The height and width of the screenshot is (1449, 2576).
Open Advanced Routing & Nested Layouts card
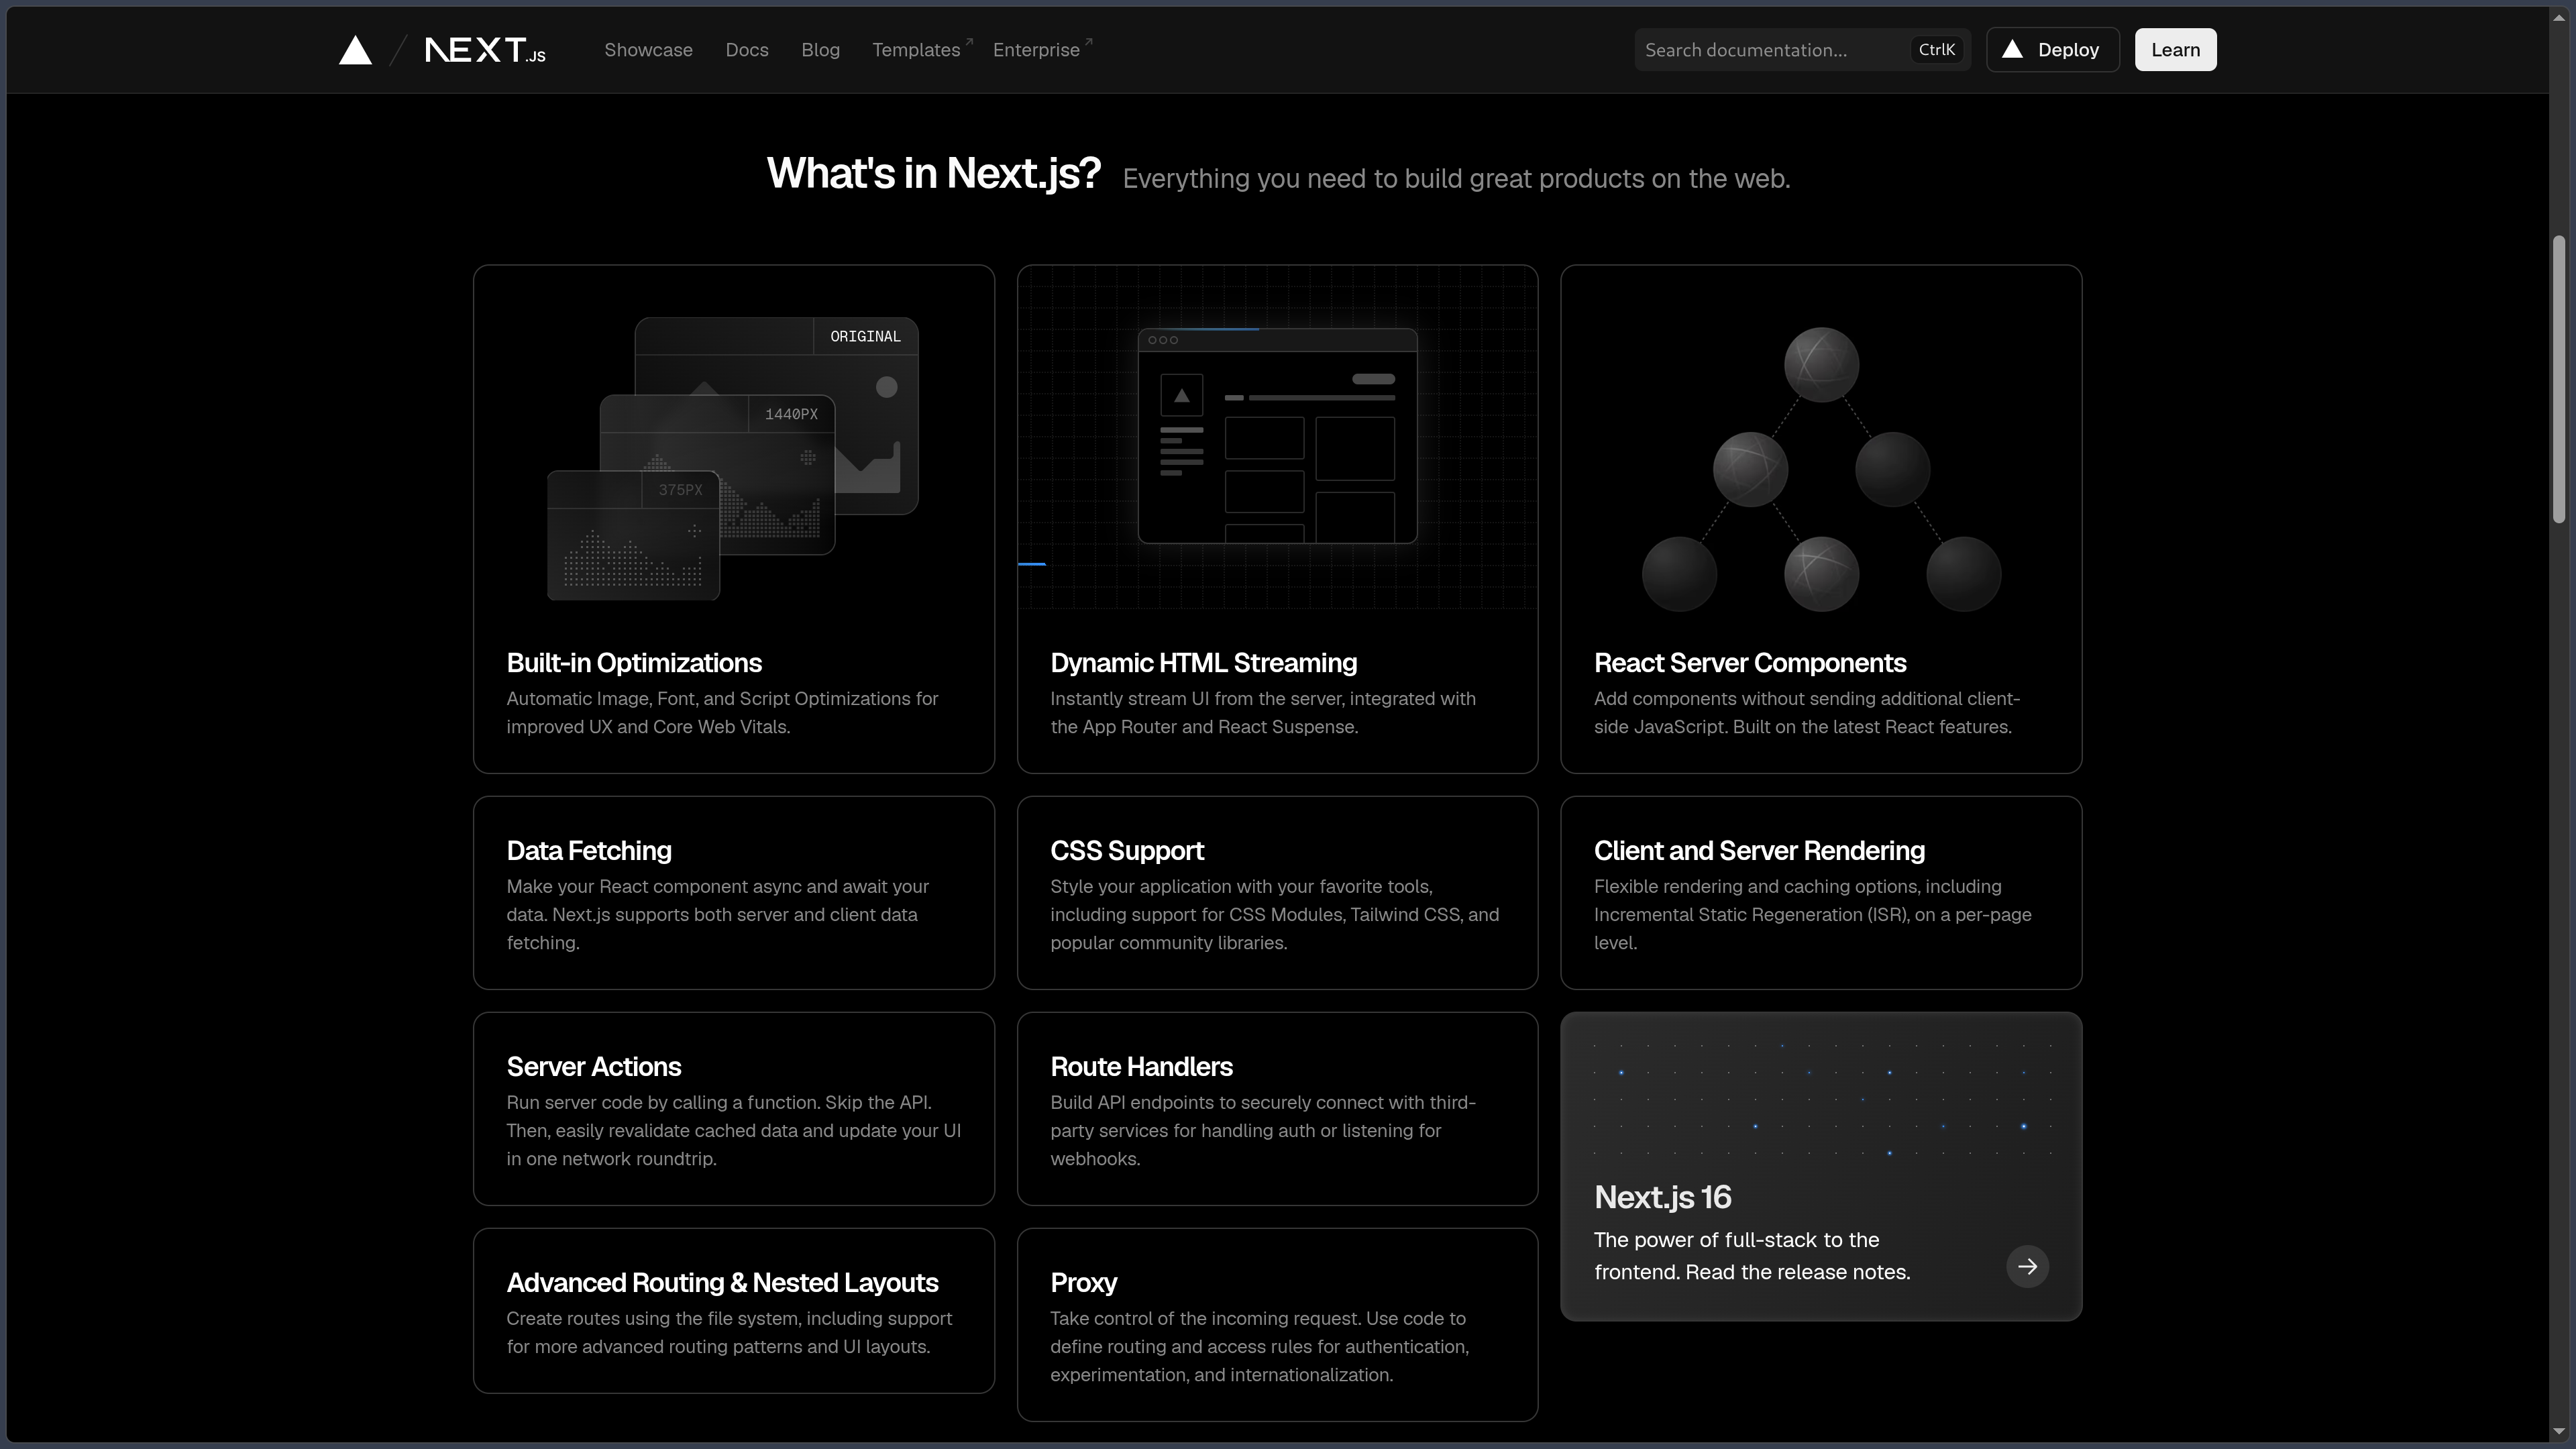pyautogui.click(x=733, y=1311)
